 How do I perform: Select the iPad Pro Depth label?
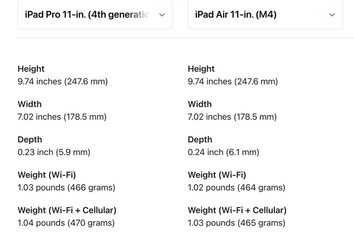(30, 139)
